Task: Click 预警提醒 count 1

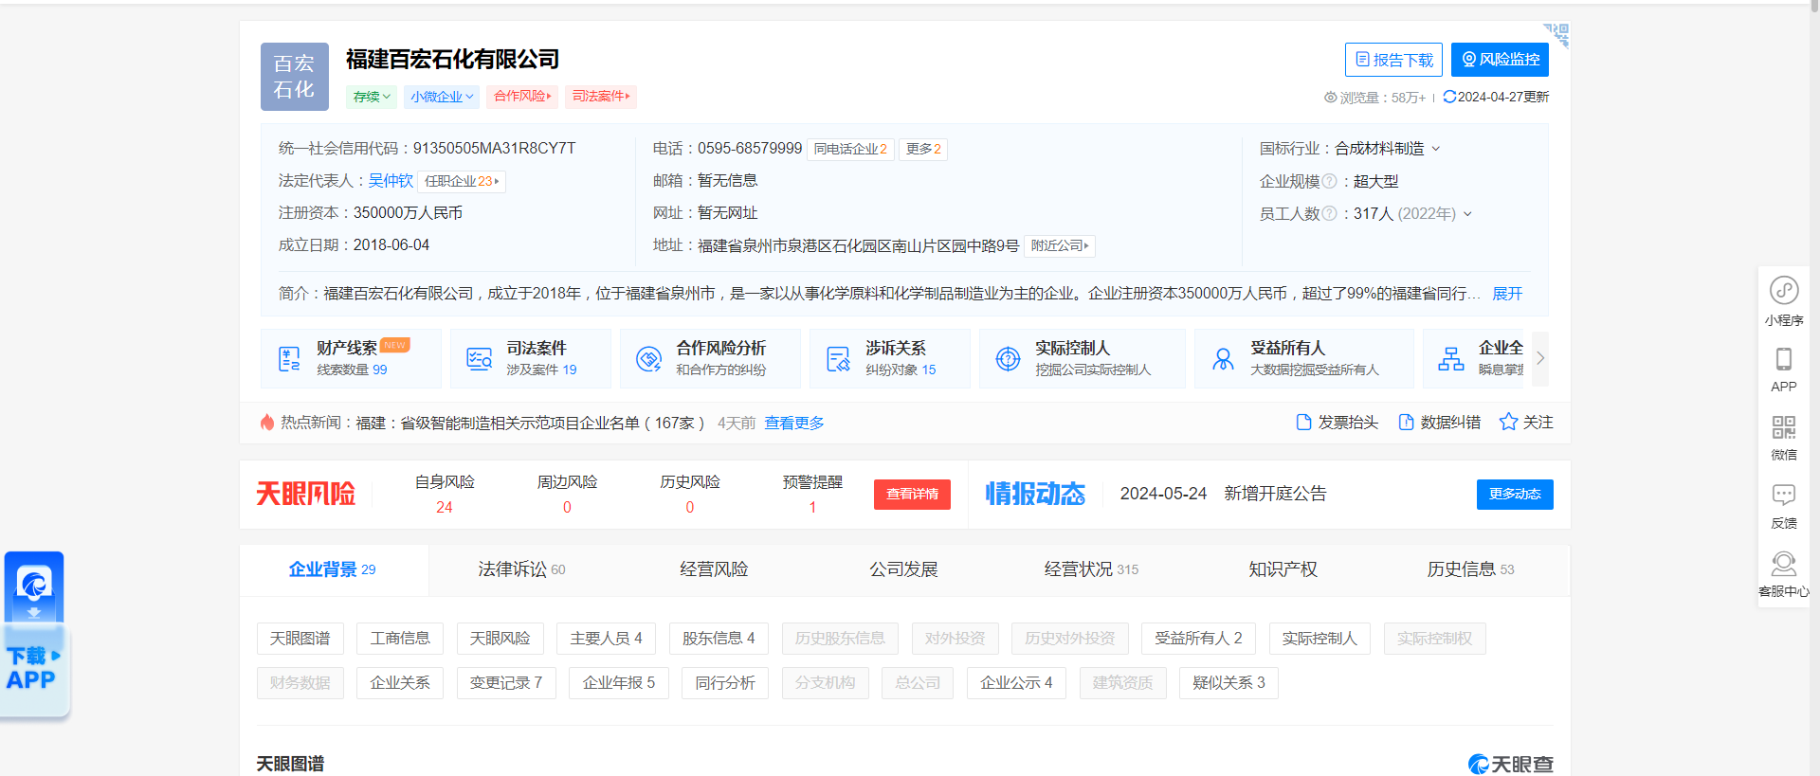Action: 812,508
